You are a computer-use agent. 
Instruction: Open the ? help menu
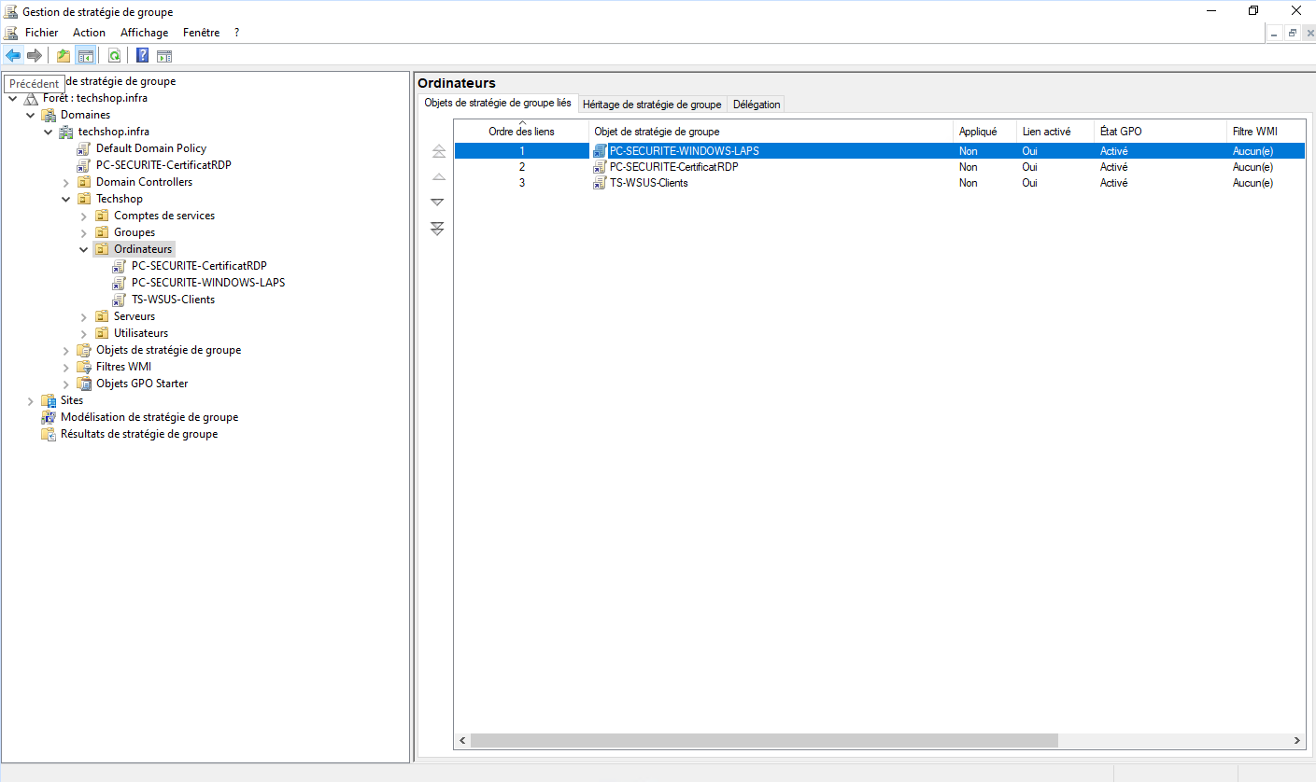(236, 33)
